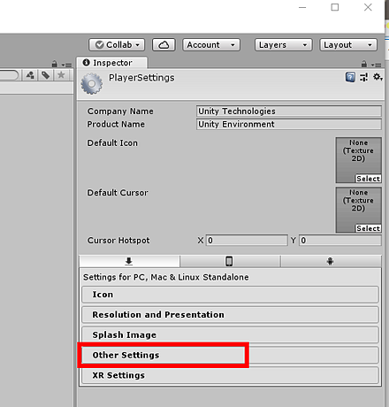Screen dimensions: 389x407
Task: Open the PlayerSettings presets slider icon
Action: 363,77
